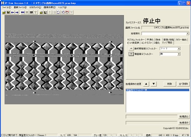191x137 pixels.
Task: Click the floppy disk save icon
Action: pos(8,12)
